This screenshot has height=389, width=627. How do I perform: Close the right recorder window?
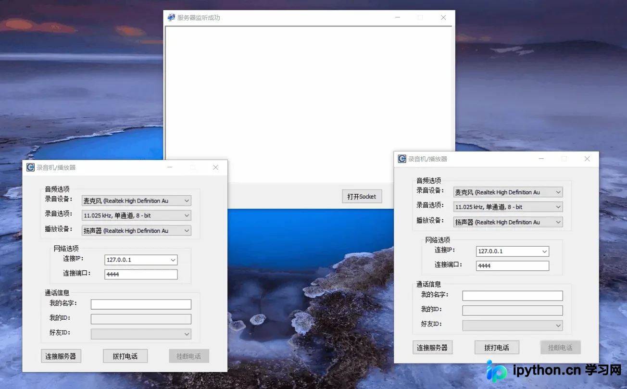[587, 159]
